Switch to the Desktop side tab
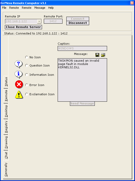Screen dimensions: 135x181 click(x=6, y=111)
